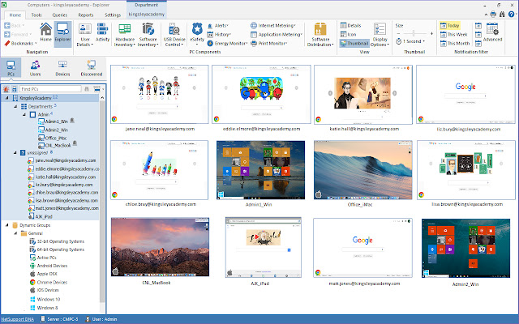519x324 pixels.
Task: Open Energy Monitor
Action: click(227, 43)
